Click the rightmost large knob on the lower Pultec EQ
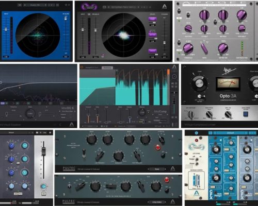258x206 pixels. (156, 186)
